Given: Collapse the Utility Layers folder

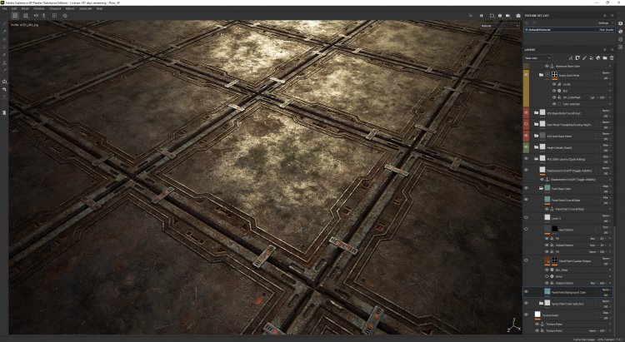Looking at the screenshot, I should point(536,159).
